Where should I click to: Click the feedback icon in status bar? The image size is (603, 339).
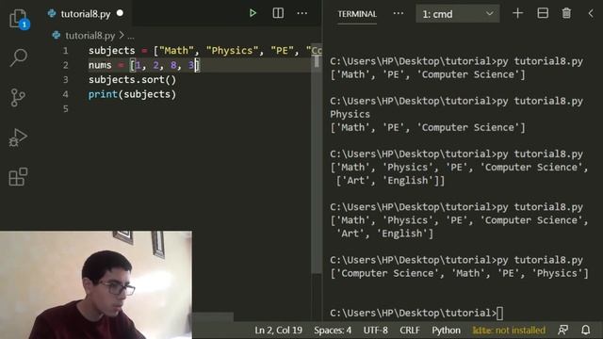563,330
